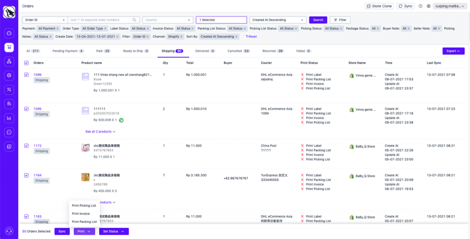
Task: Open the percent promotions sidebar icon
Action: (x=9, y=90)
